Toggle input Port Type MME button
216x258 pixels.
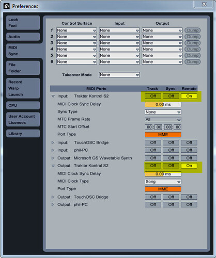click(x=163, y=135)
